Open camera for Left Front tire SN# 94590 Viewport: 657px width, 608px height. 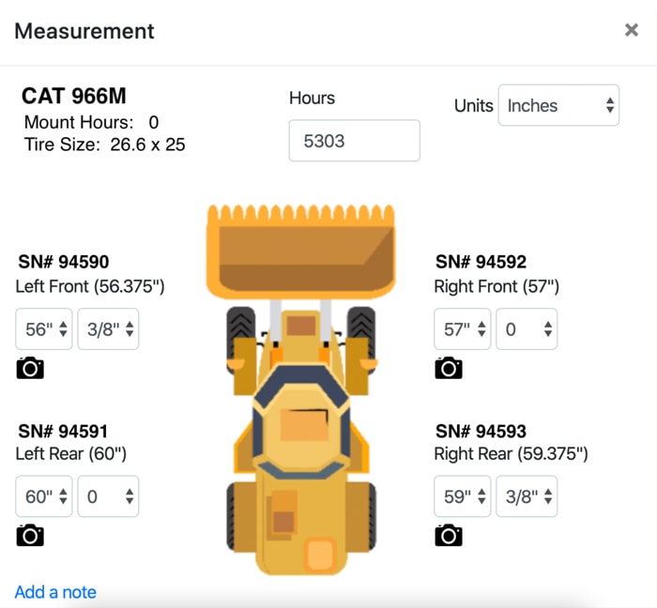click(30, 368)
